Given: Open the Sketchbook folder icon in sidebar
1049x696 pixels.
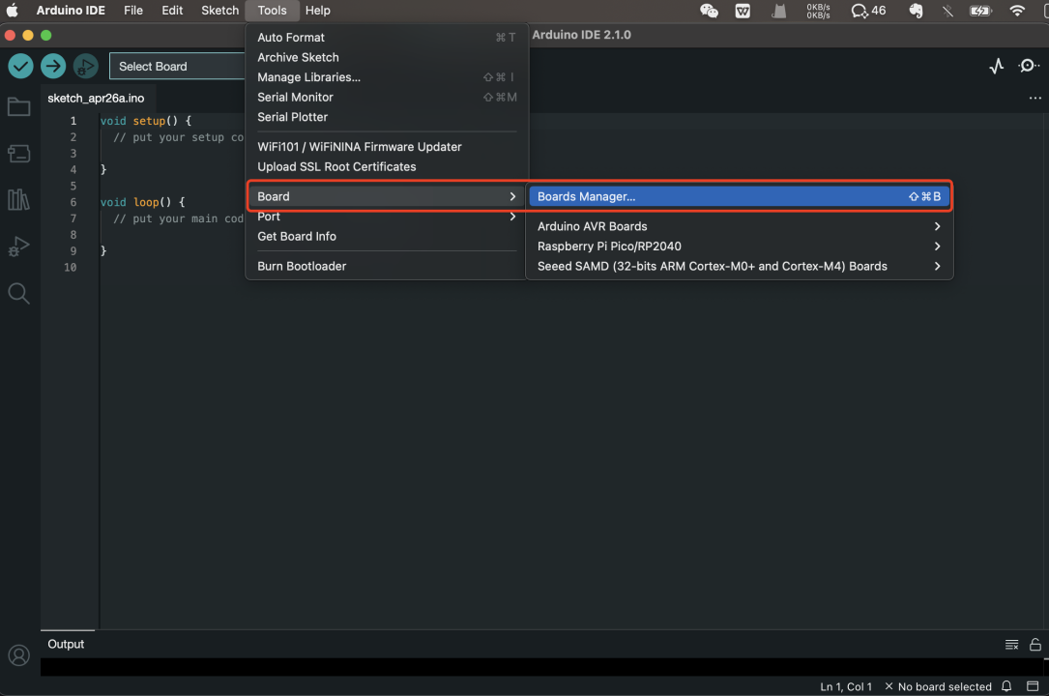Looking at the screenshot, I should click(x=18, y=107).
